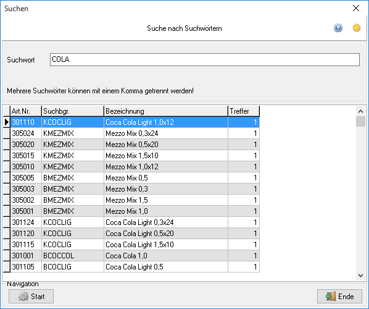The width and height of the screenshot is (369, 309).
Task: Sort by the Suchbgr. column header
Action: click(72, 111)
